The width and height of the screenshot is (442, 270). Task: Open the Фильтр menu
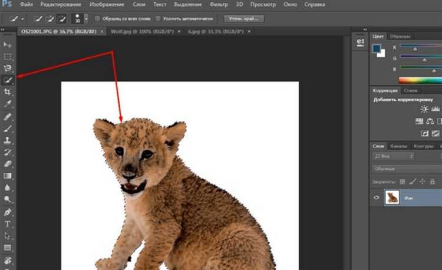click(218, 4)
